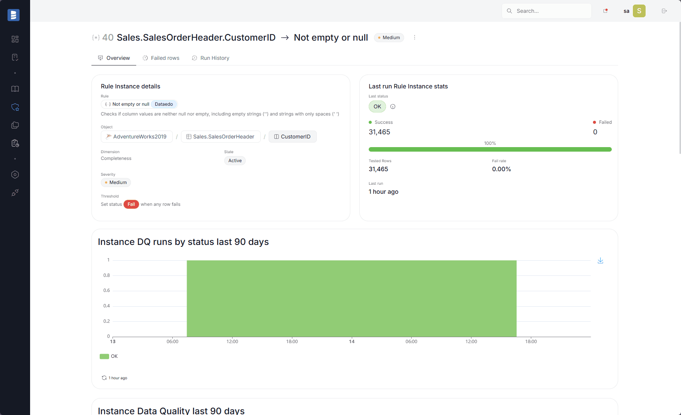Click the magnifier icon in the search box

click(509, 11)
